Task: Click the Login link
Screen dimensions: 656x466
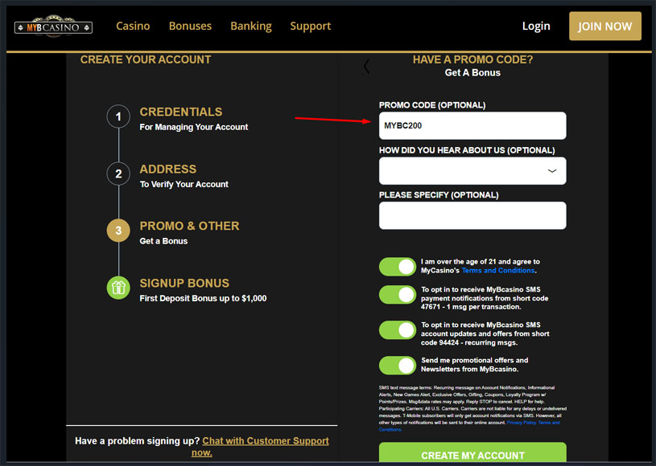Action: 536,26
